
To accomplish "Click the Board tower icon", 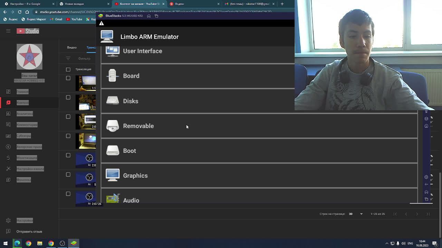I will coord(113,76).
